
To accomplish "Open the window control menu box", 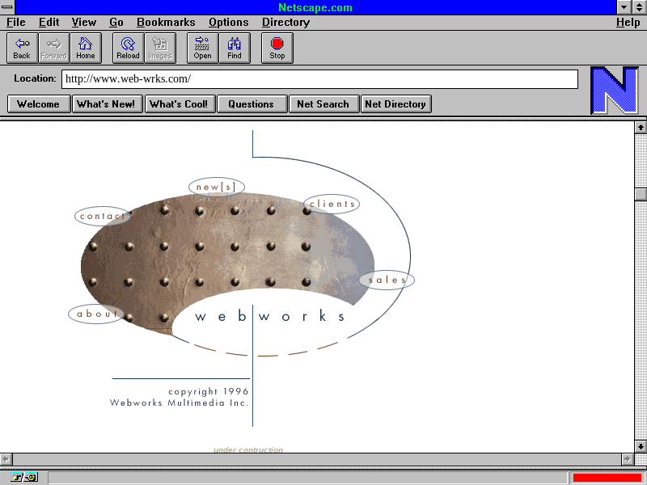I will [7, 7].
